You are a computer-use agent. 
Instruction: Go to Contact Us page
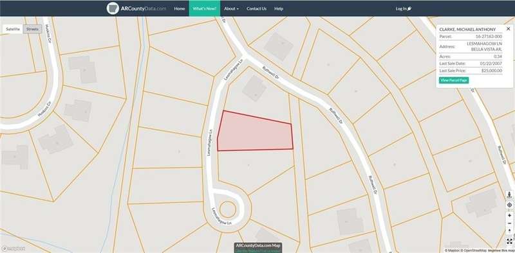[x=256, y=8]
